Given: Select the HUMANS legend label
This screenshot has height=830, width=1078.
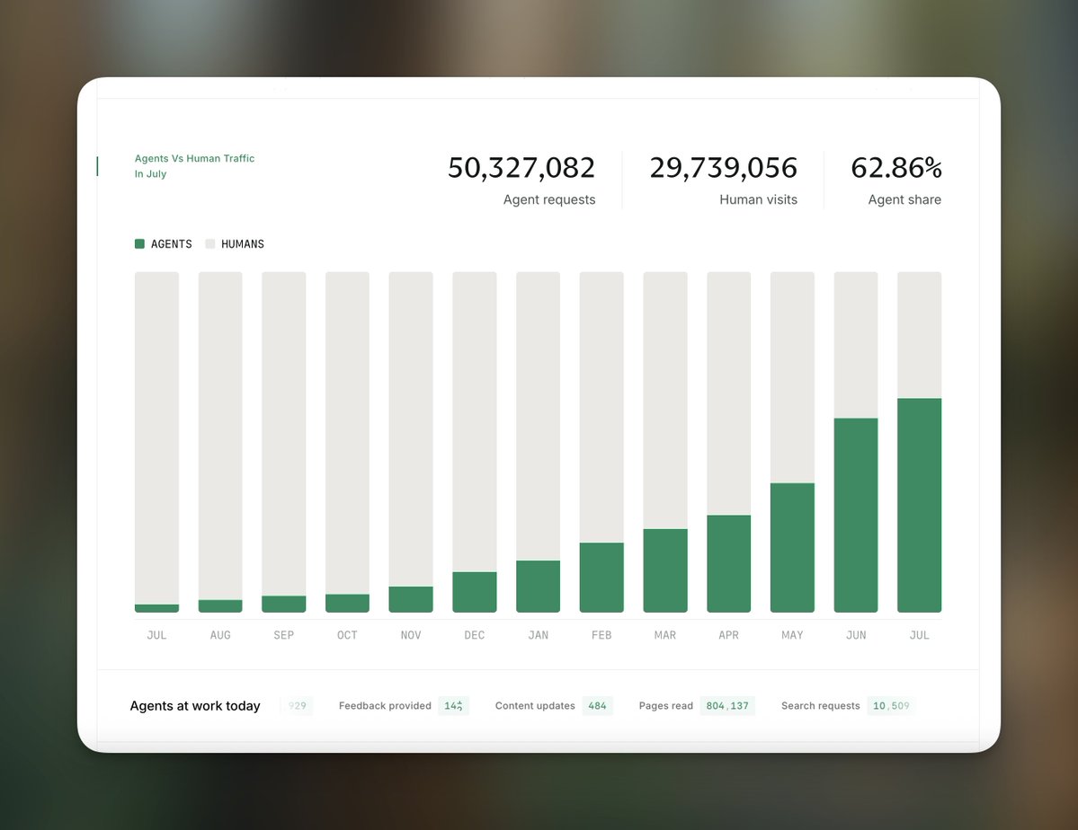Looking at the screenshot, I should (243, 244).
